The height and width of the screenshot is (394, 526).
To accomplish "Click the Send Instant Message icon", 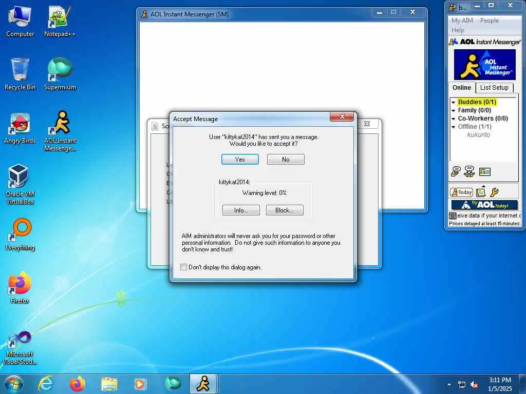I will pos(456,171).
